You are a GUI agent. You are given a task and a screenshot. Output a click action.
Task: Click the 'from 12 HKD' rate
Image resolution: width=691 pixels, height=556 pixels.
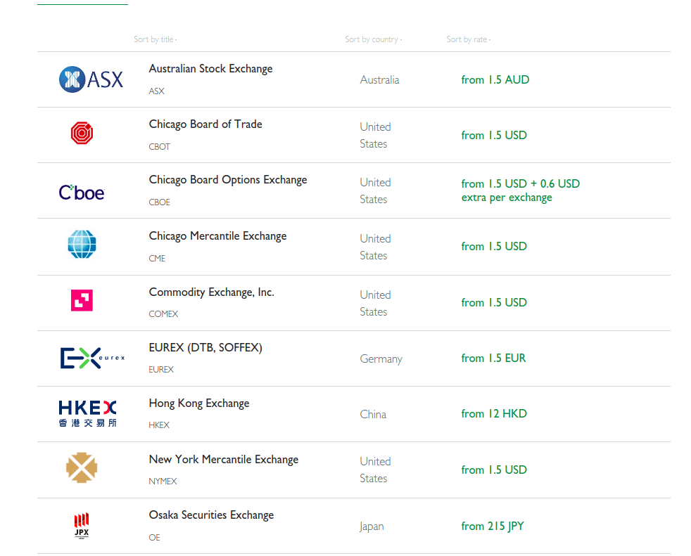494,414
